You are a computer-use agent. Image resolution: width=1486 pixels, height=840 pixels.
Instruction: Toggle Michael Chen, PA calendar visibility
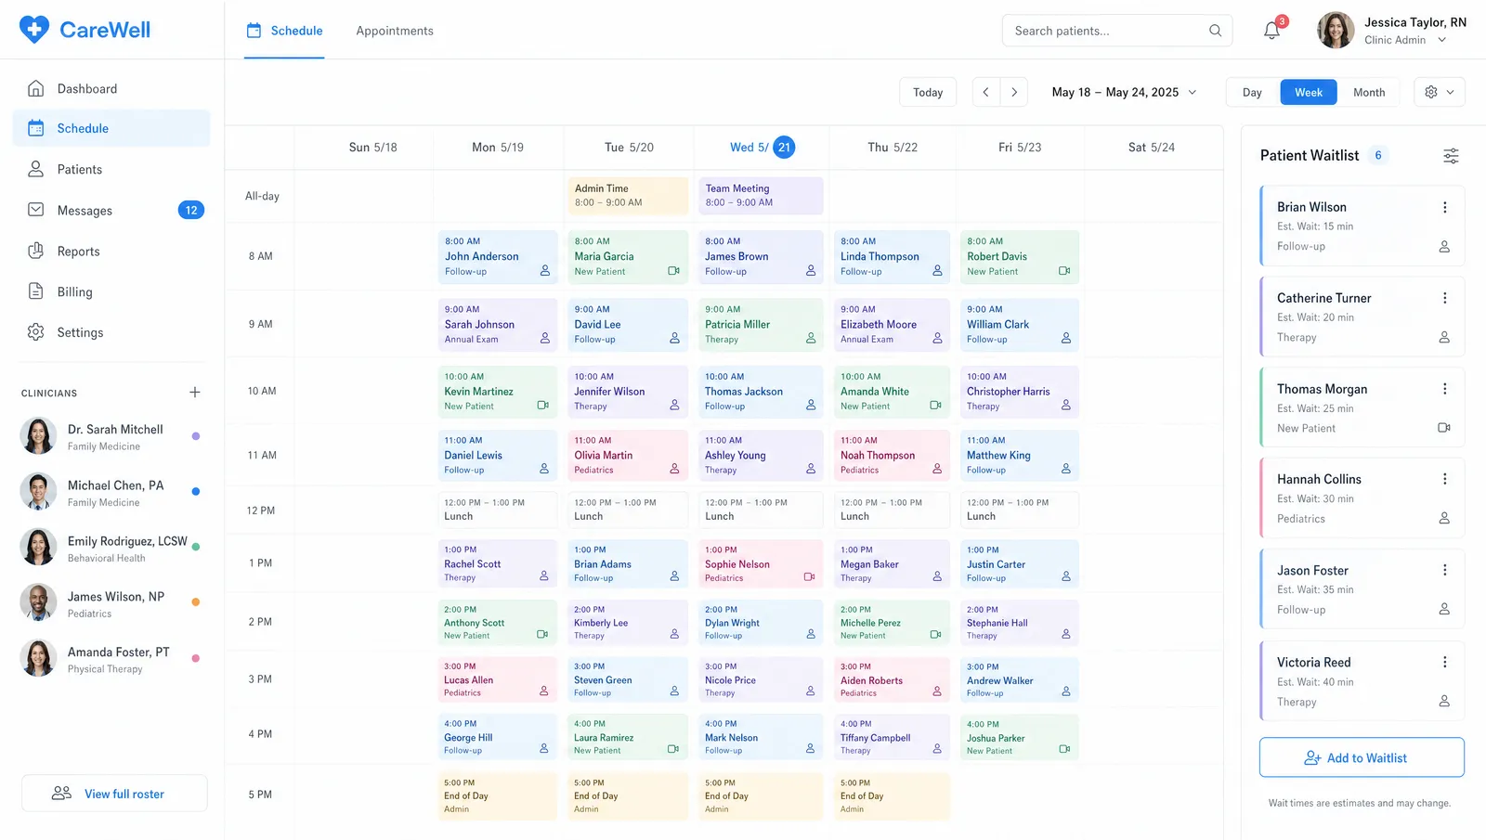195,492
